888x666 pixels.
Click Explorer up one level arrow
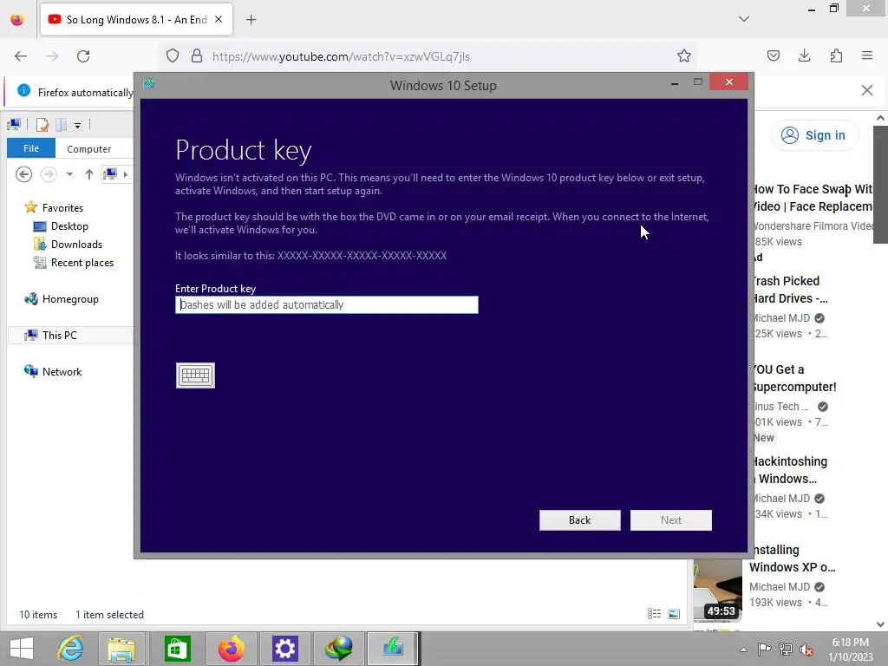coord(89,174)
